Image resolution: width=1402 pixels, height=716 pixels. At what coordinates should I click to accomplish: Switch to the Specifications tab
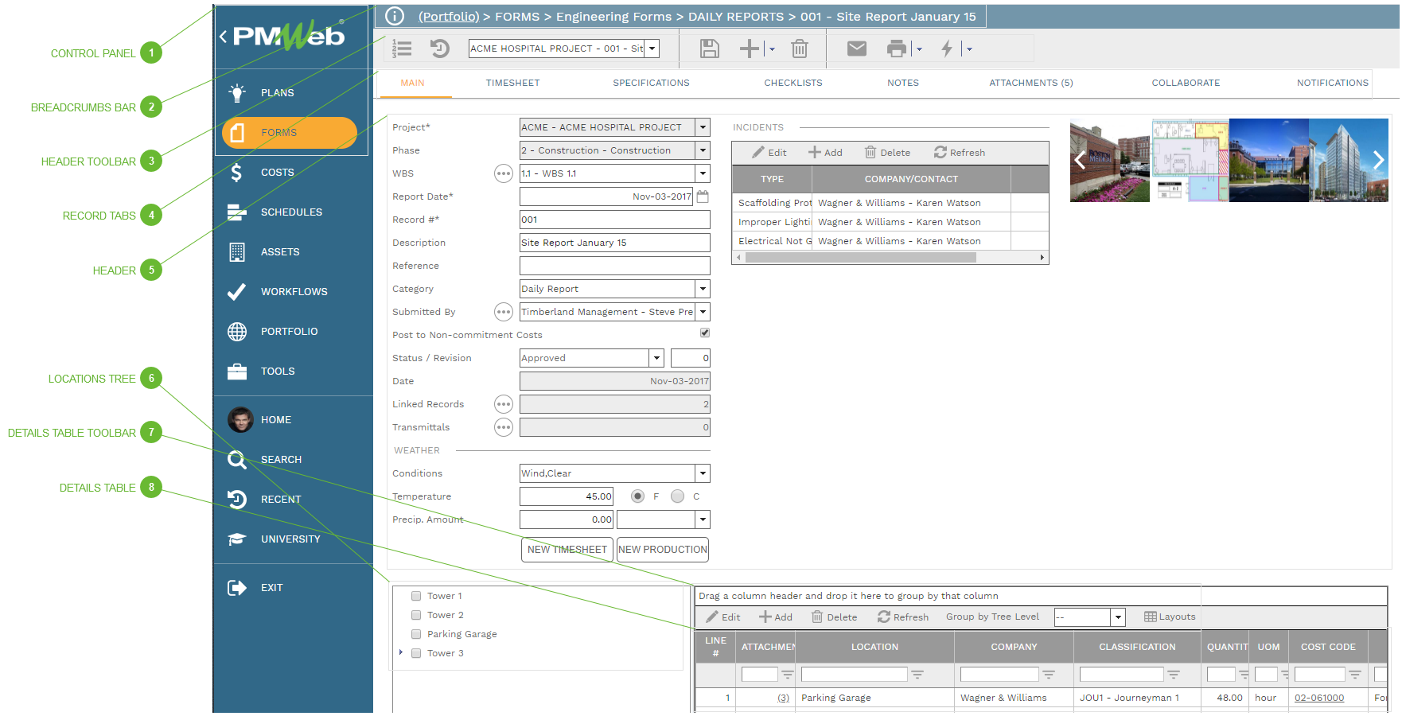(x=652, y=83)
